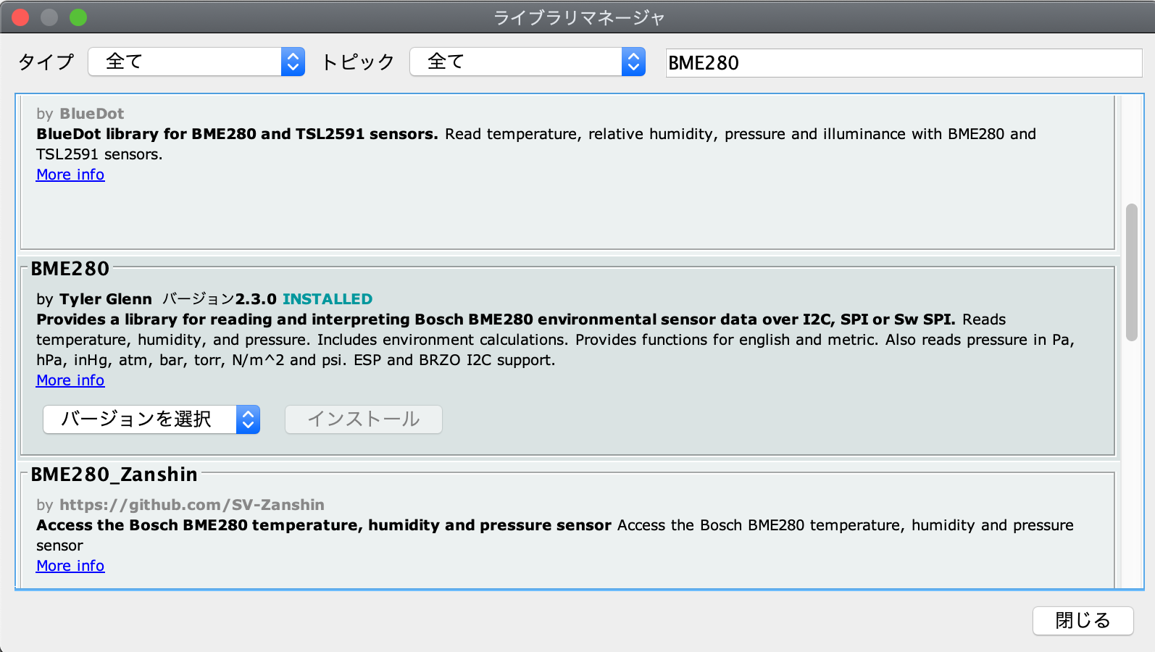
Task: Open More info for the BlueDot library
Action: pyautogui.click(x=70, y=175)
